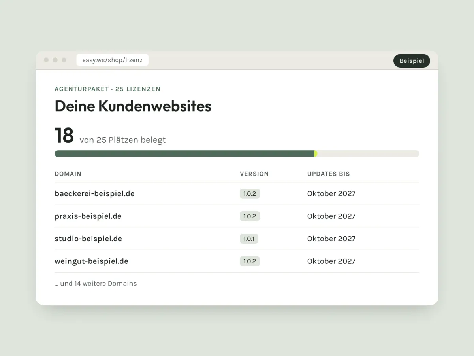The image size is (474, 356).
Task: Click the Agenturpaket · 25 Lizenzen label
Action: click(x=107, y=89)
